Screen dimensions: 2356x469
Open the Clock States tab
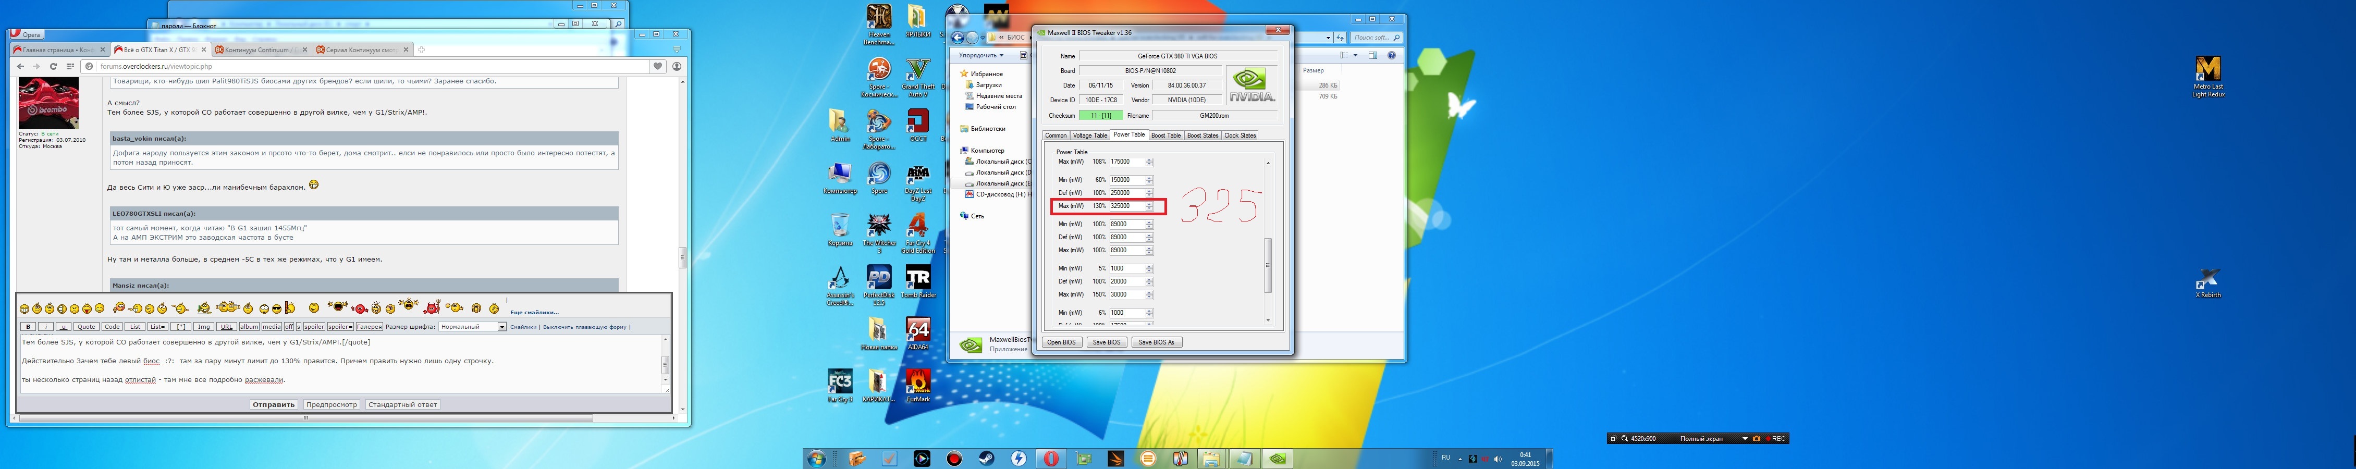coord(1240,135)
